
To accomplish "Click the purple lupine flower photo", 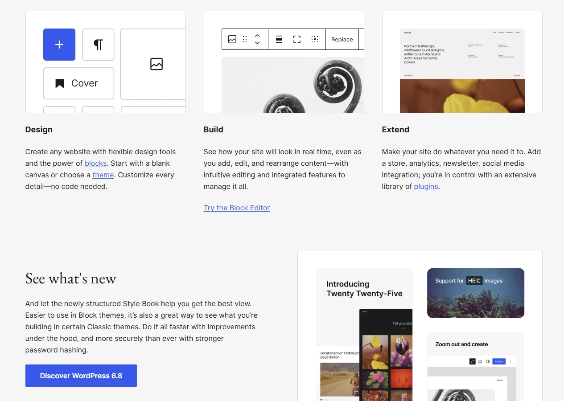I will tap(401, 351).
